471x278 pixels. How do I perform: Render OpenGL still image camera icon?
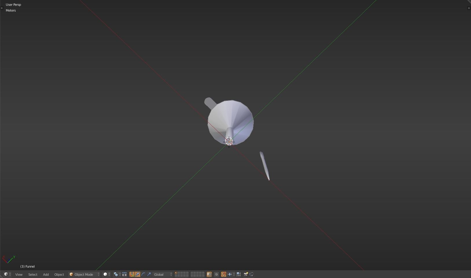click(246, 274)
